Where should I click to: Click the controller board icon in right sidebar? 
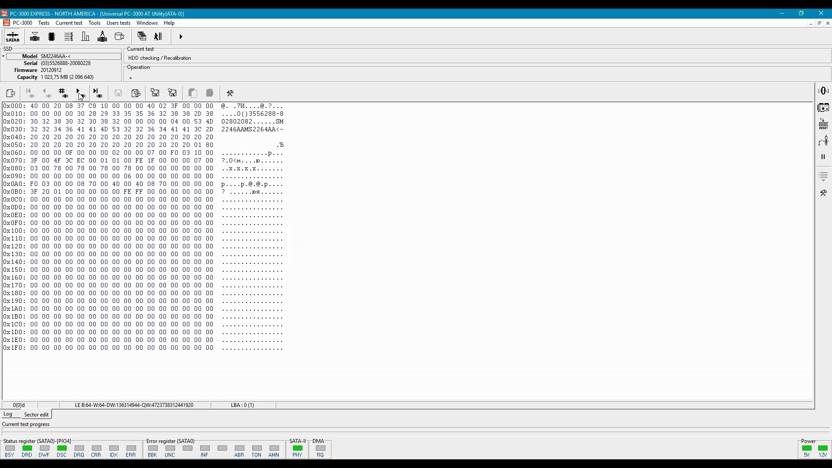pyautogui.click(x=823, y=107)
